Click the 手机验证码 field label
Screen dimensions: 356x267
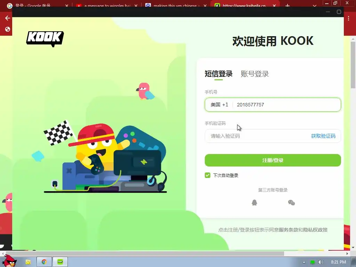click(x=215, y=123)
